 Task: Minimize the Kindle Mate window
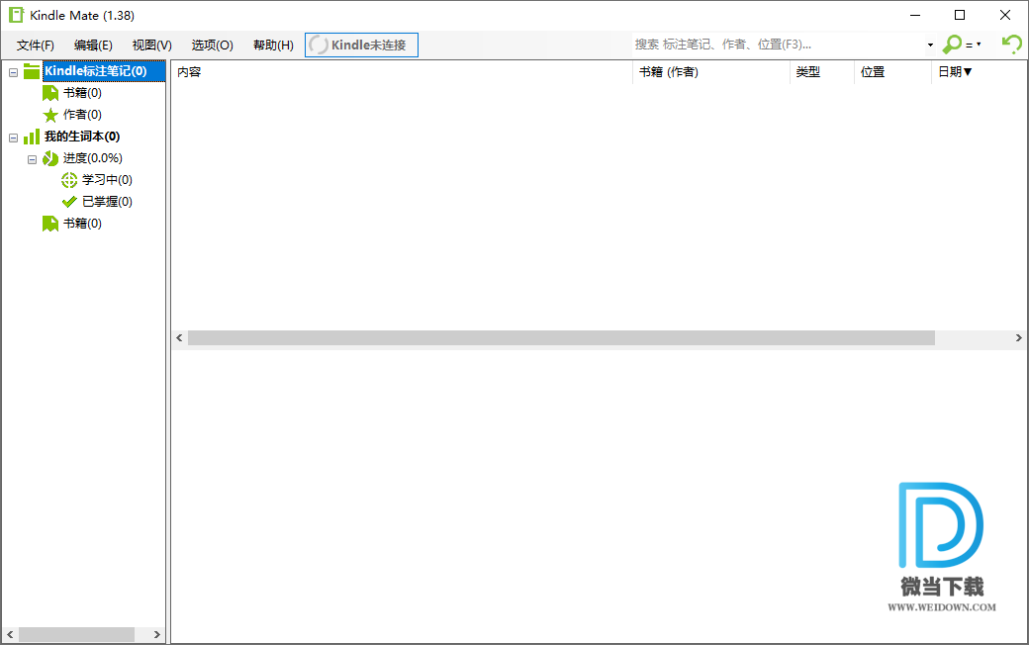(x=915, y=15)
